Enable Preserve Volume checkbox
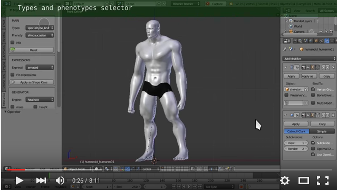This screenshot has width=337, height=190. point(286,95)
